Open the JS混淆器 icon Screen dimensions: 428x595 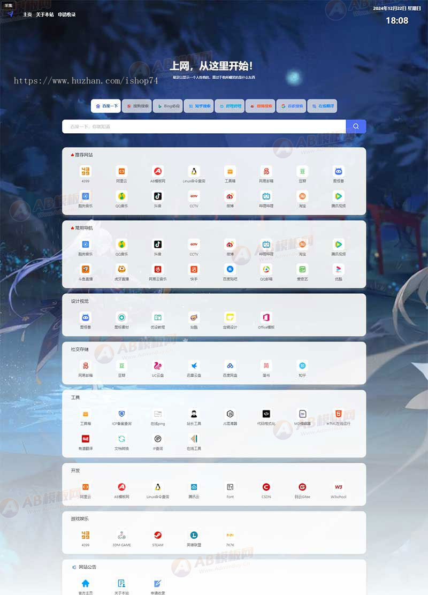click(230, 414)
